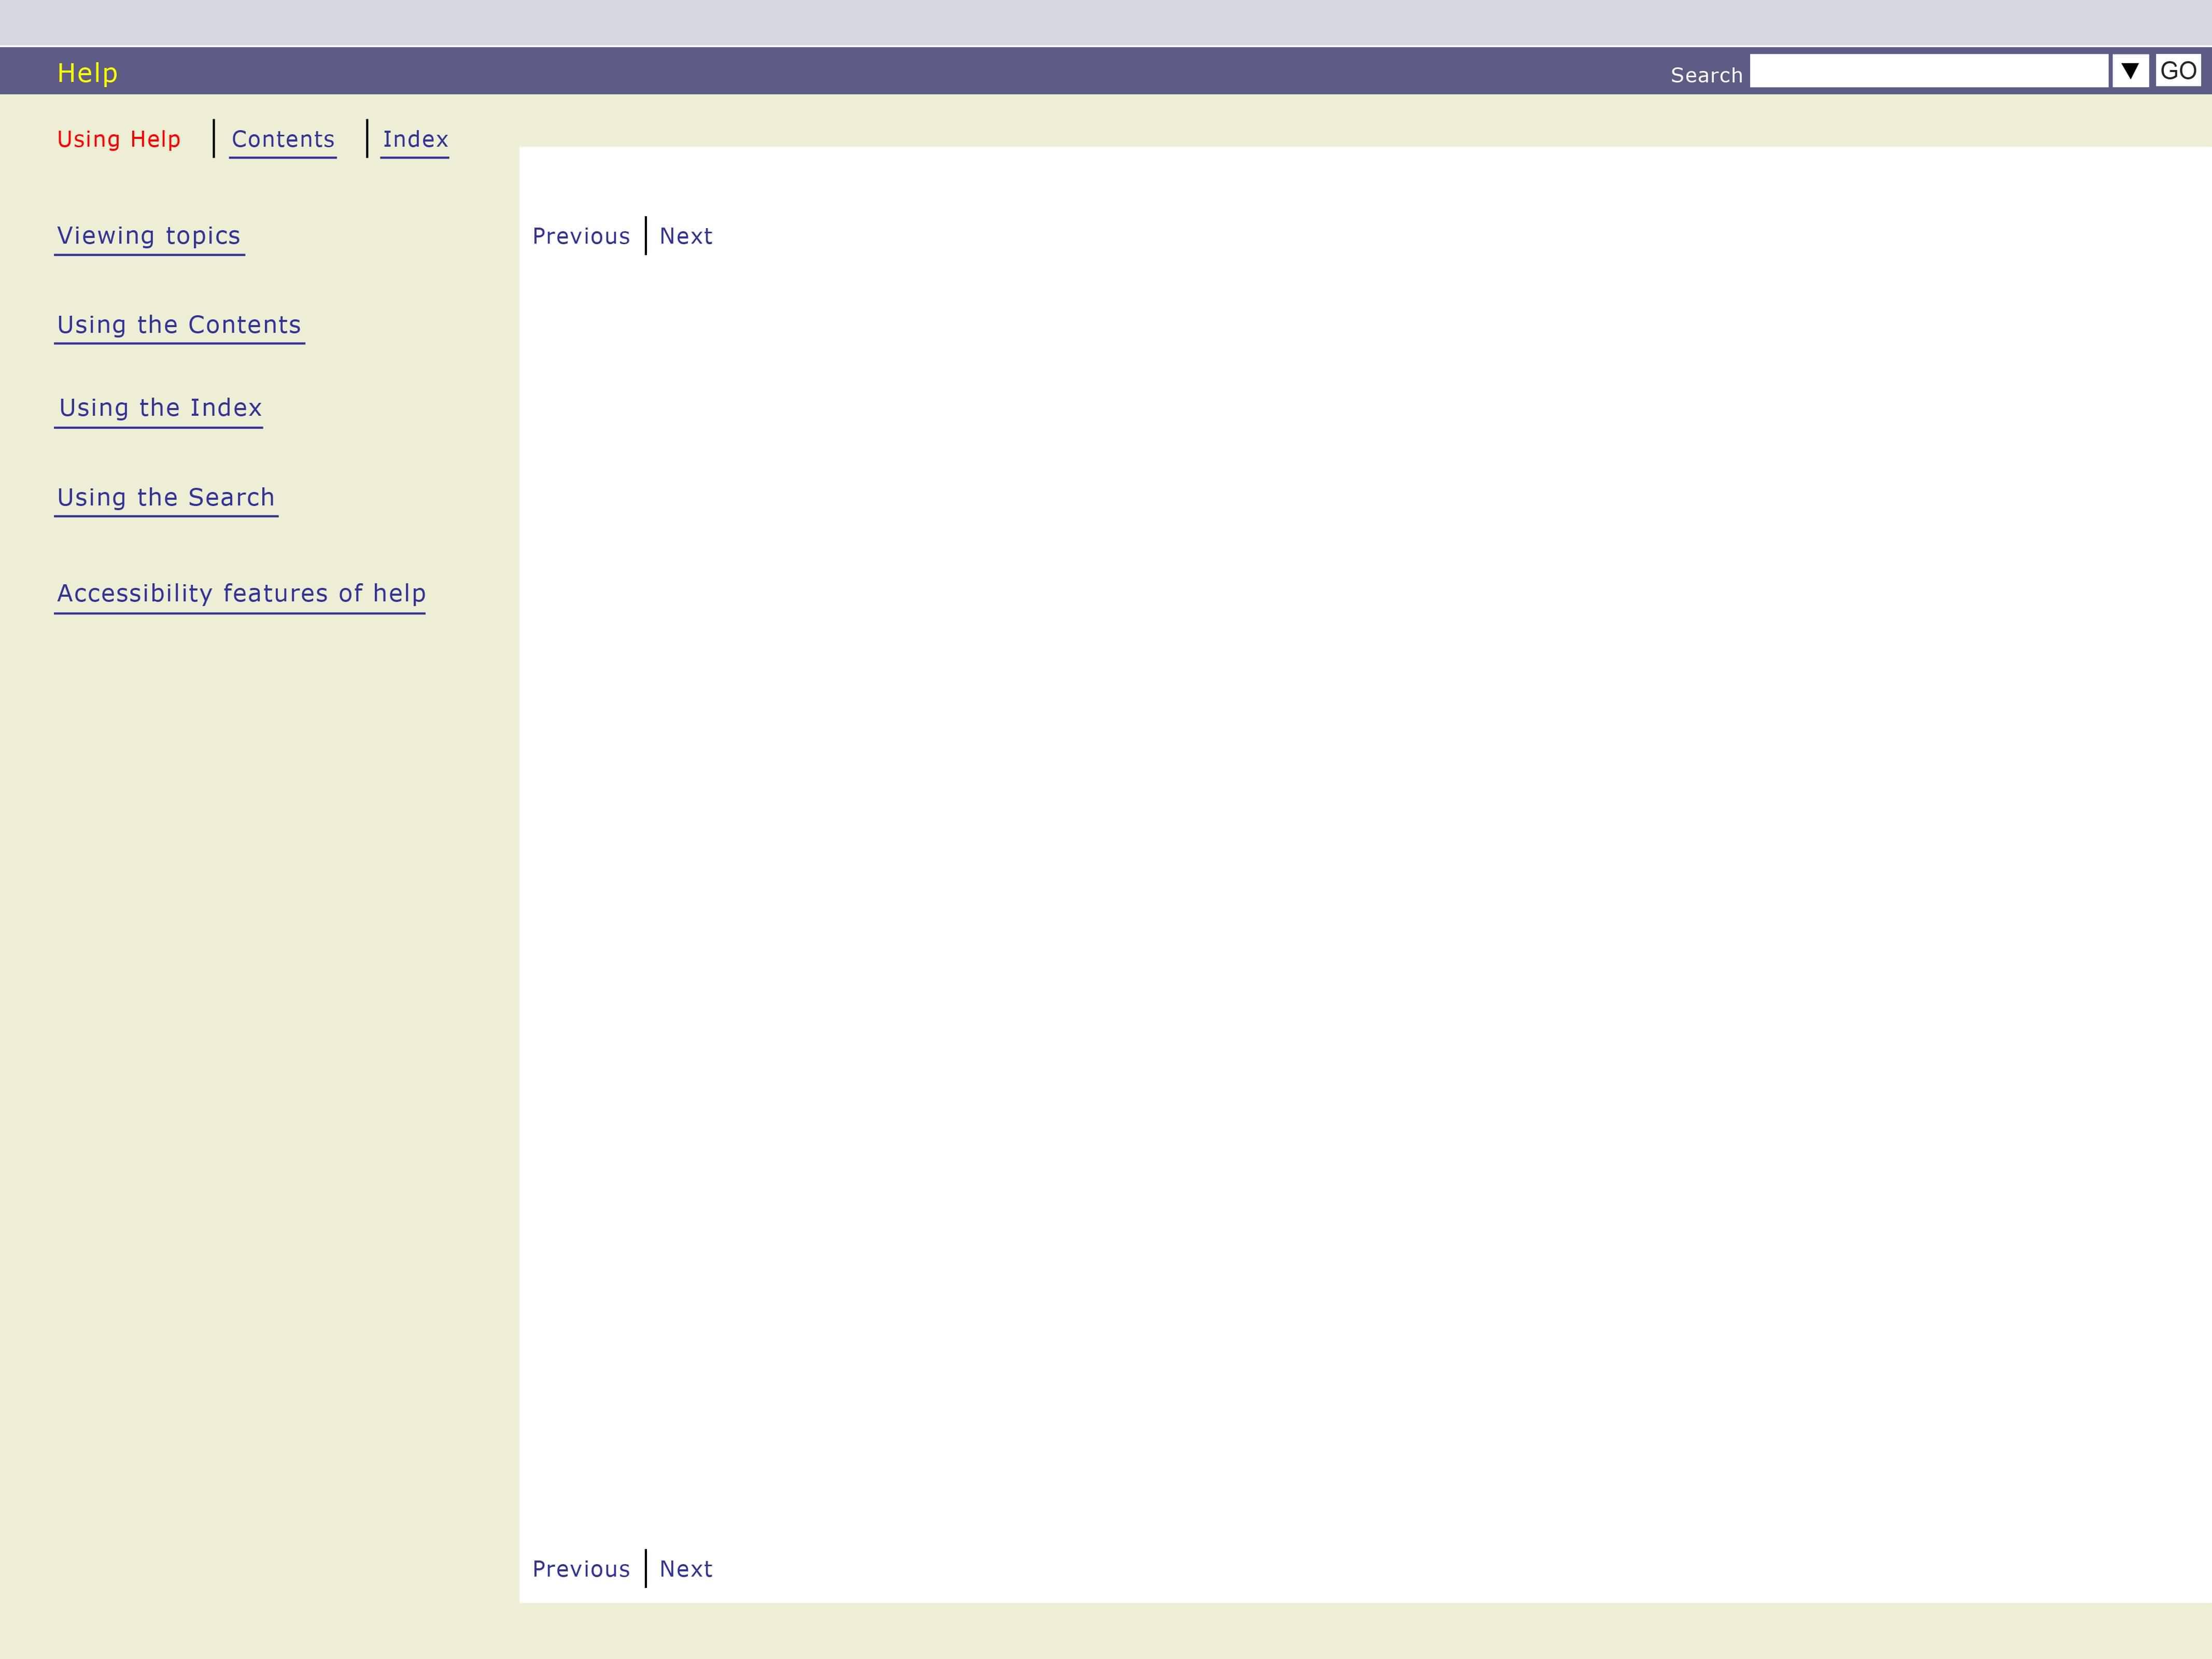Open the Using the Index link
The height and width of the screenshot is (1659, 2212).
[x=160, y=408]
